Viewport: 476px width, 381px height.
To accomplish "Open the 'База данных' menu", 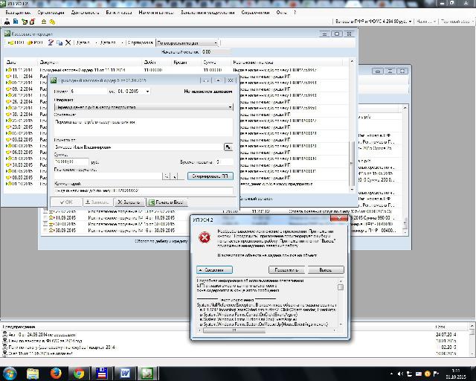I will point(18,13).
